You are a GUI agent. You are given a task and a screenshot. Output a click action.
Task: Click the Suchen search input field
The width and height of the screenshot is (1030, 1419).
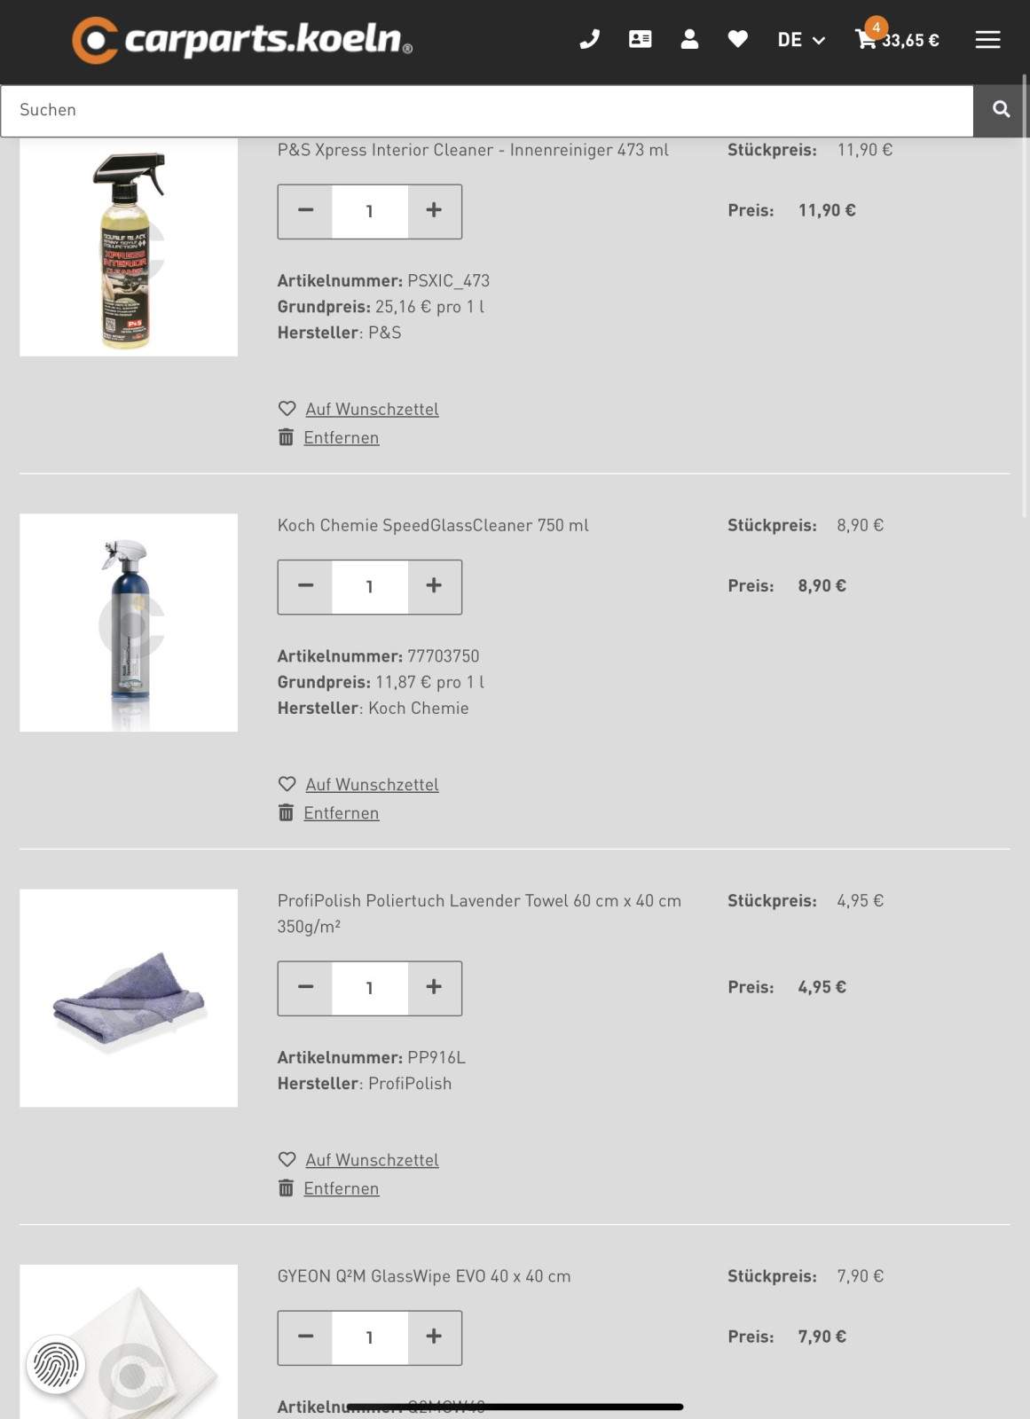(487, 111)
